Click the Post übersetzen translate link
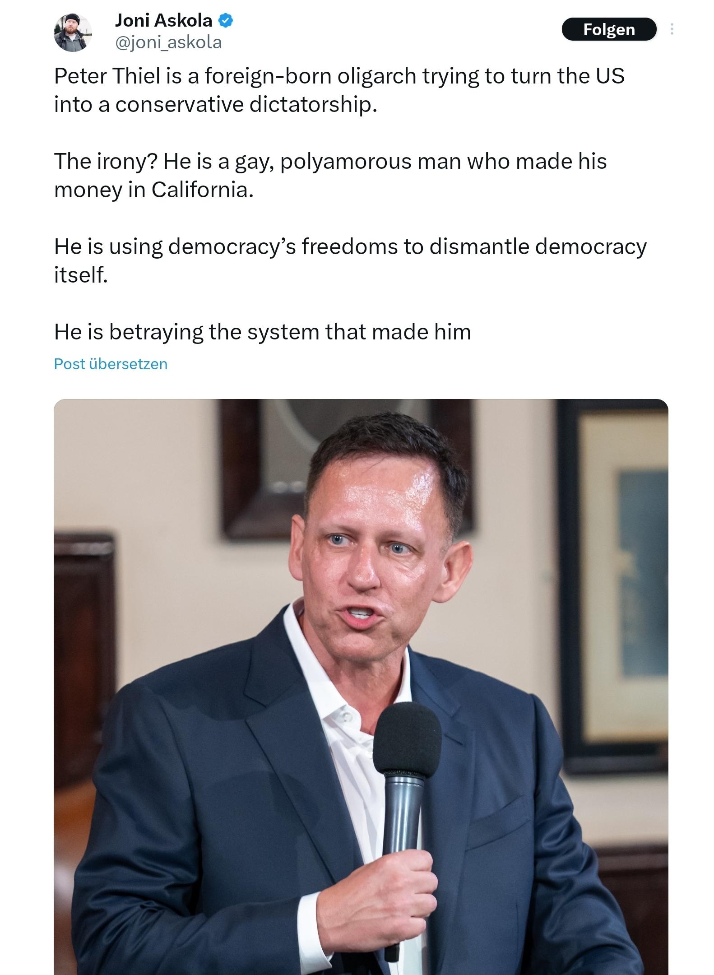The width and height of the screenshot is (714, 975). point(111,364)
